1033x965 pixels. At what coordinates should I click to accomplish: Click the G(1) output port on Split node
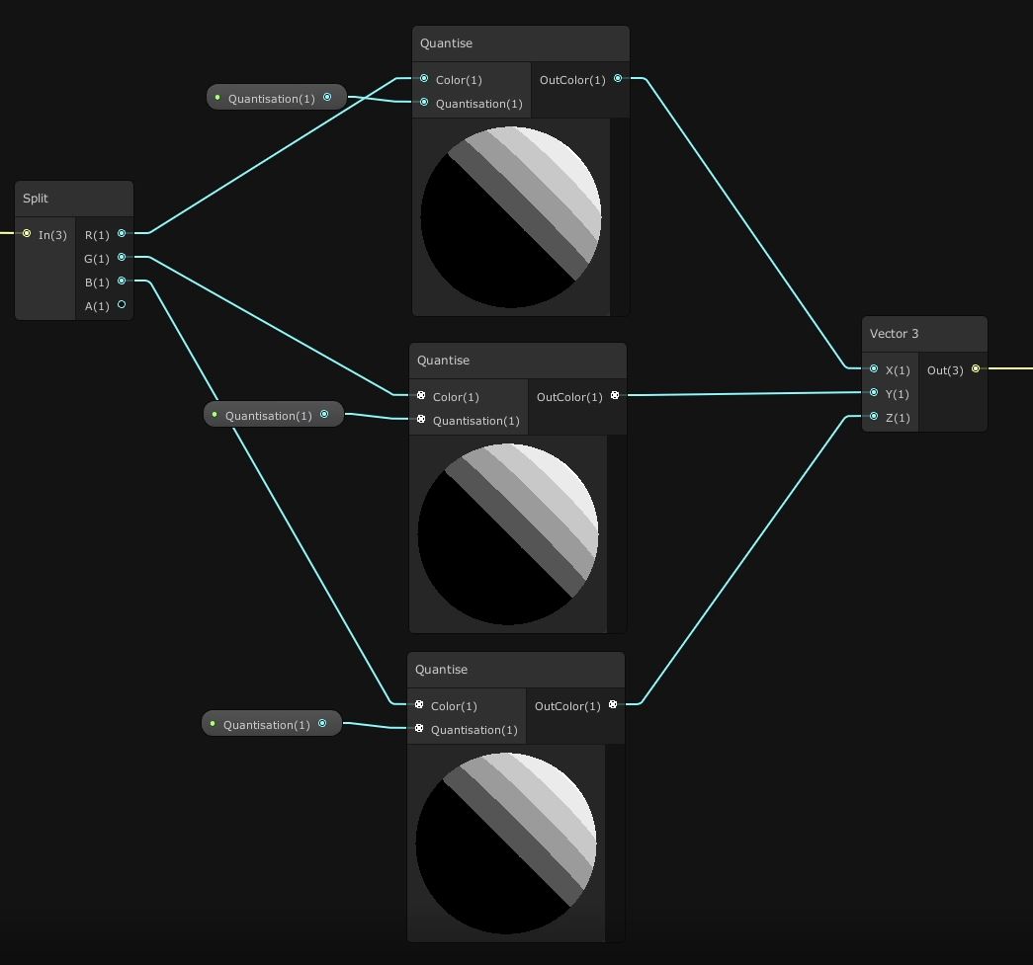point(122,258)
